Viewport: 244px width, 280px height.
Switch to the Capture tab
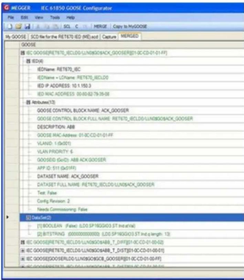(109, 37)
